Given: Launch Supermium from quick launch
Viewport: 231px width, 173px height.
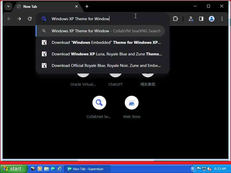Looking at the screenshot, I should (x=53, y=169).
